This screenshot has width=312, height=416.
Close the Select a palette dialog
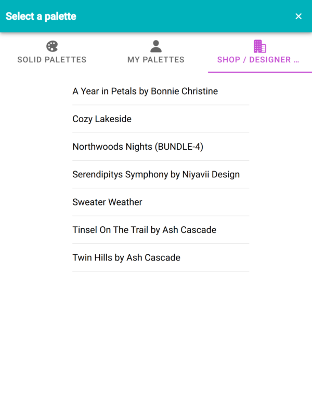pyautogui.click(x=298, y=16)
